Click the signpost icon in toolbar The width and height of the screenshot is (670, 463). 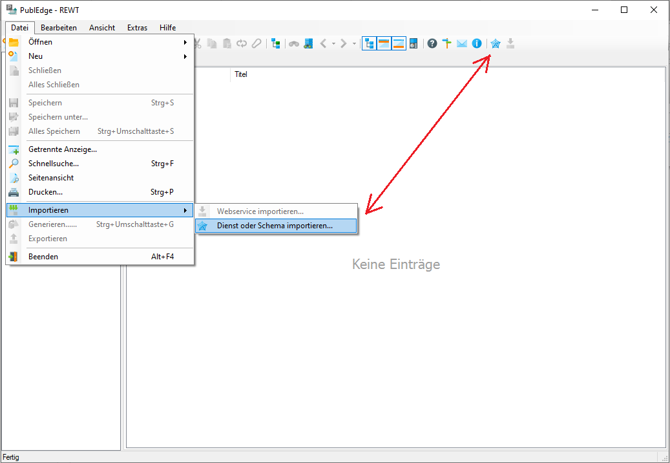click(x=447, y=43)
